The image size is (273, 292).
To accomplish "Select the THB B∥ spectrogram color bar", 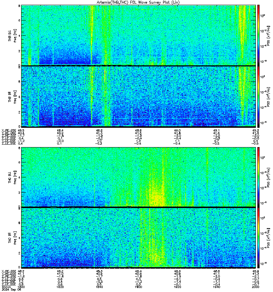I will (x=258, y=97).
